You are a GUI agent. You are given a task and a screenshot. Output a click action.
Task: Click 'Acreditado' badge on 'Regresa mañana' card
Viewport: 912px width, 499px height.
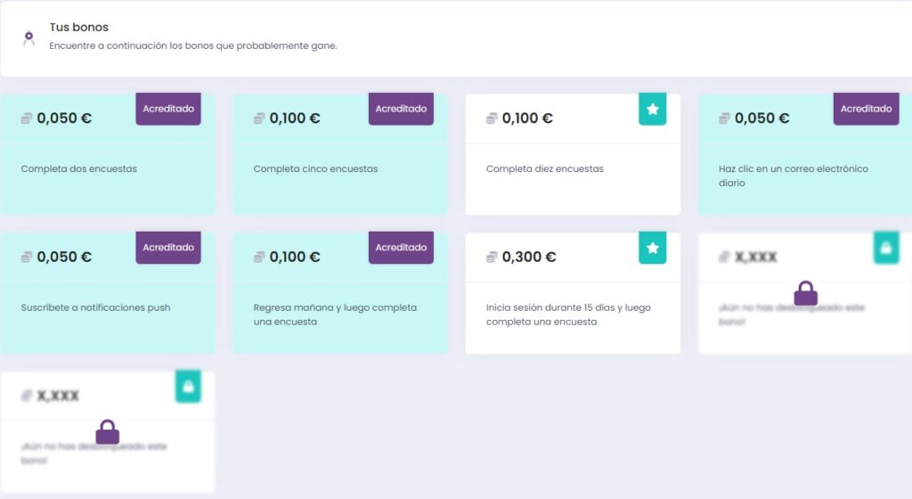(401, 248)
